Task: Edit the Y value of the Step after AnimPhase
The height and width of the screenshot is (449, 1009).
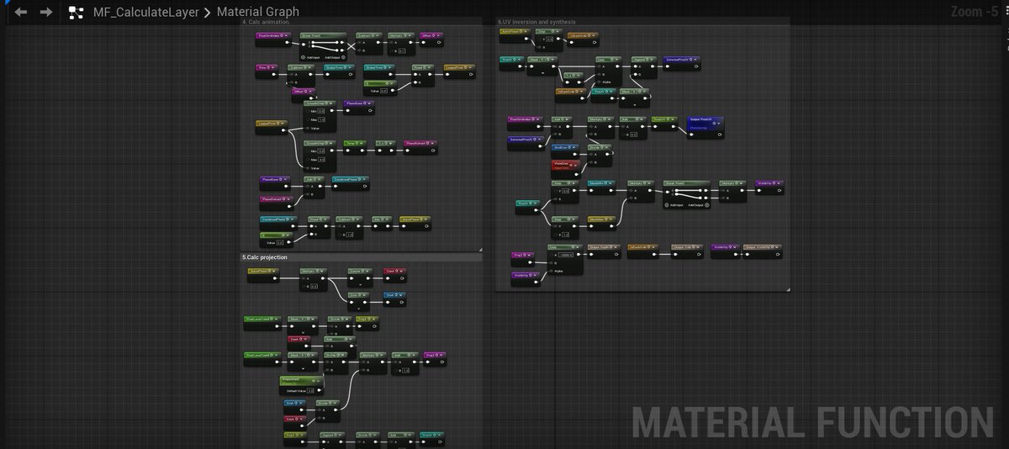Action: 550,40
